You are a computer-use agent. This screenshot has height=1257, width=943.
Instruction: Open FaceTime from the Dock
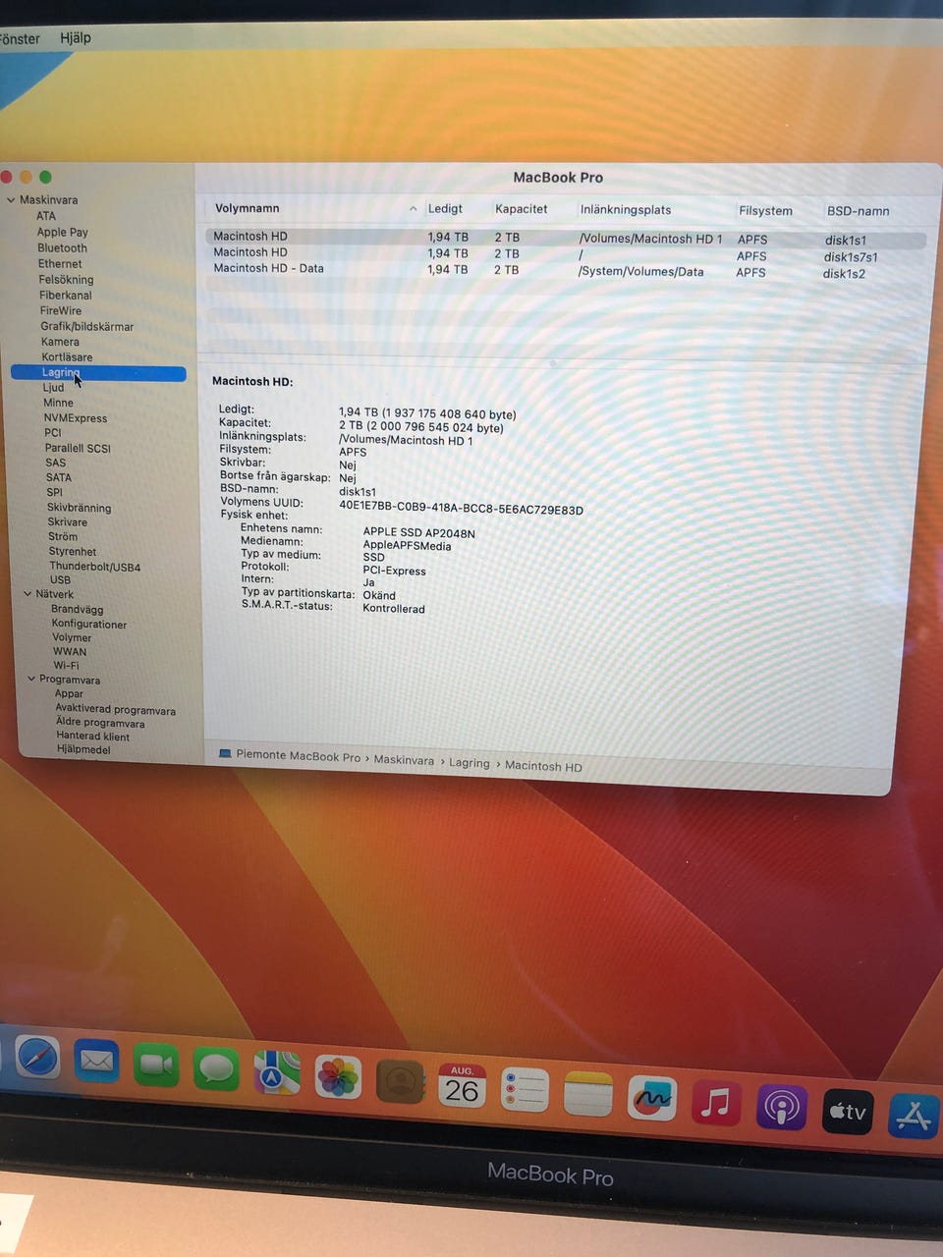tap(156, 1065)
